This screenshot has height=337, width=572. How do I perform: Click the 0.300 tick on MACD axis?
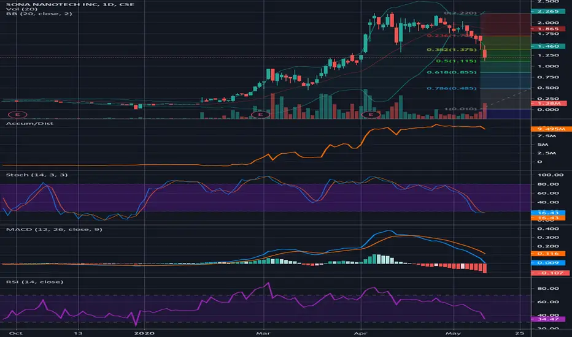click(548, 238)
